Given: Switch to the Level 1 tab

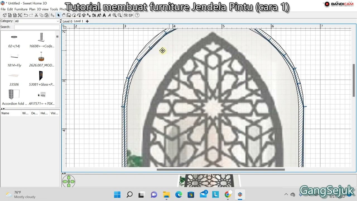Looking at the screenshot, I should click(x=79, y=21).
